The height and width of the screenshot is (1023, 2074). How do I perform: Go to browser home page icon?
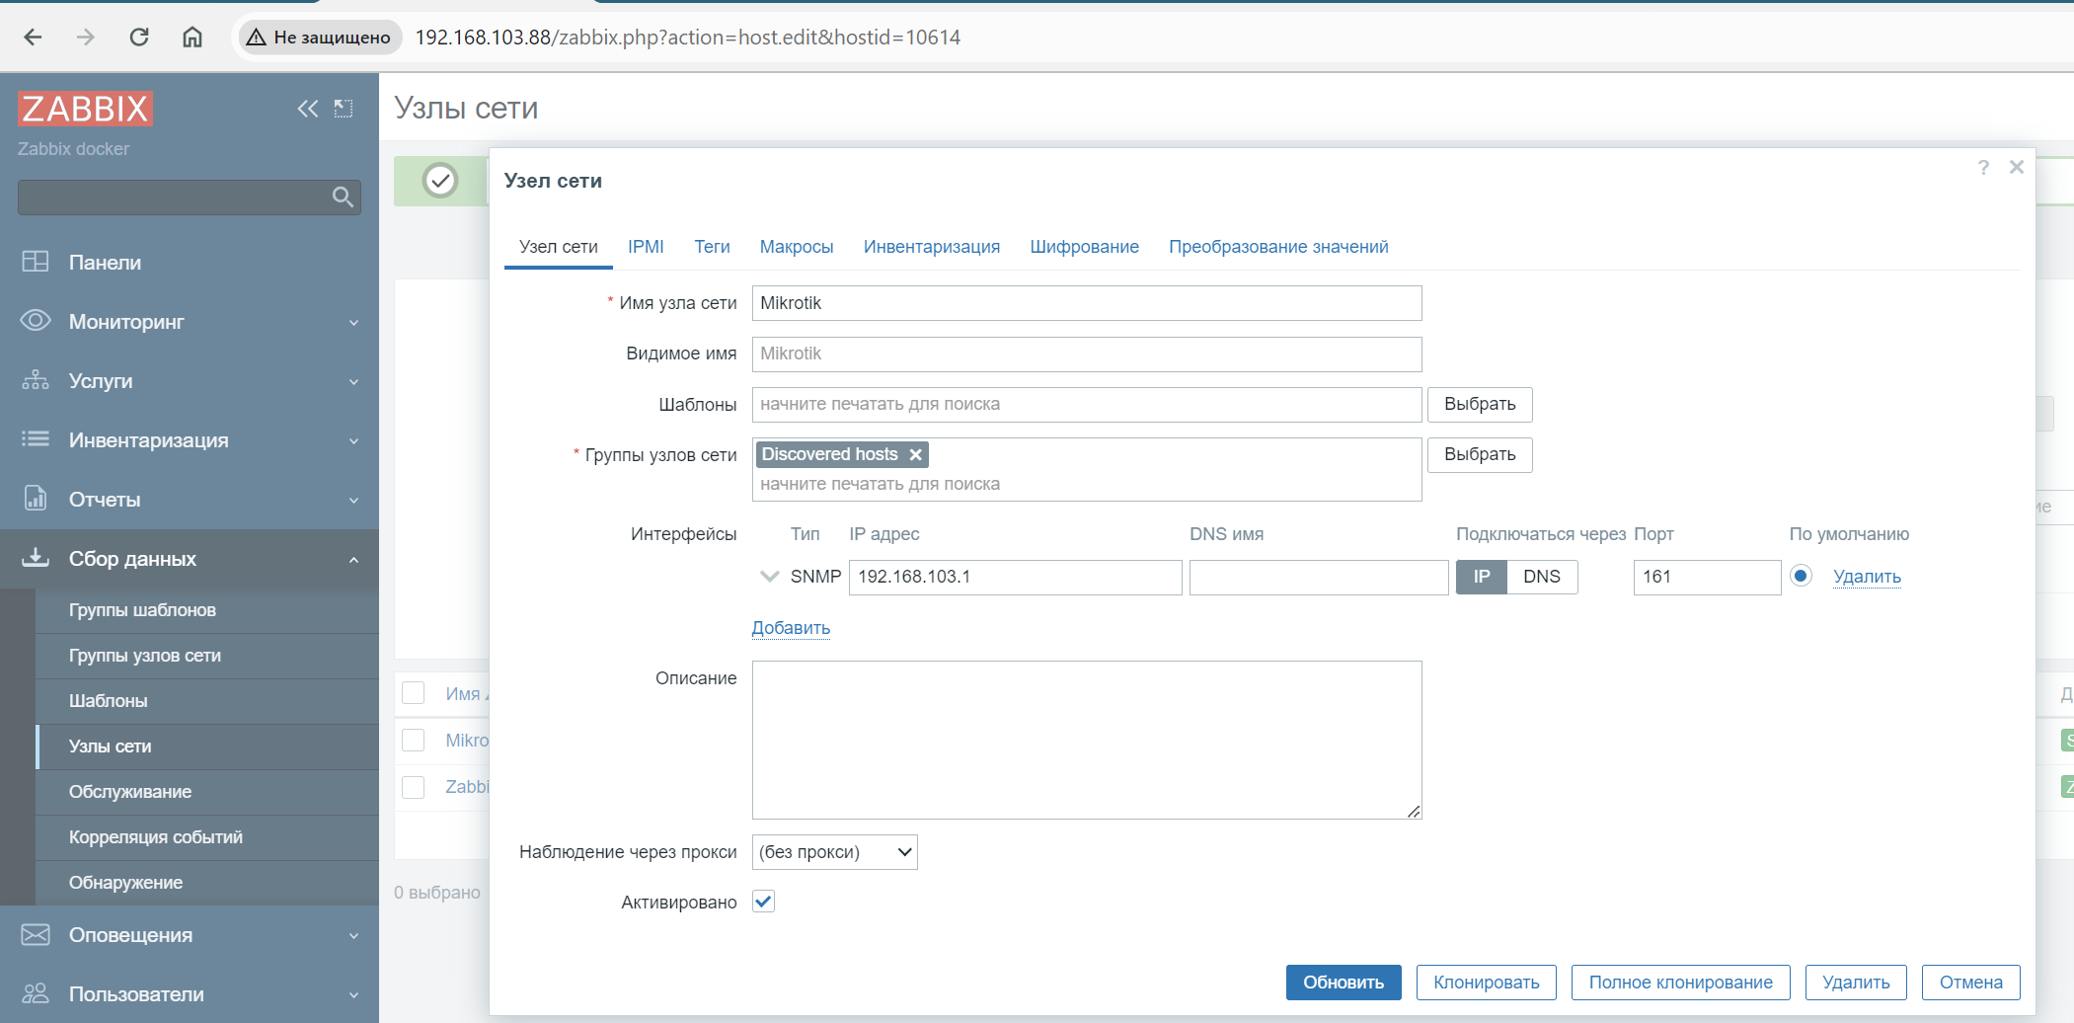(192, 38)
